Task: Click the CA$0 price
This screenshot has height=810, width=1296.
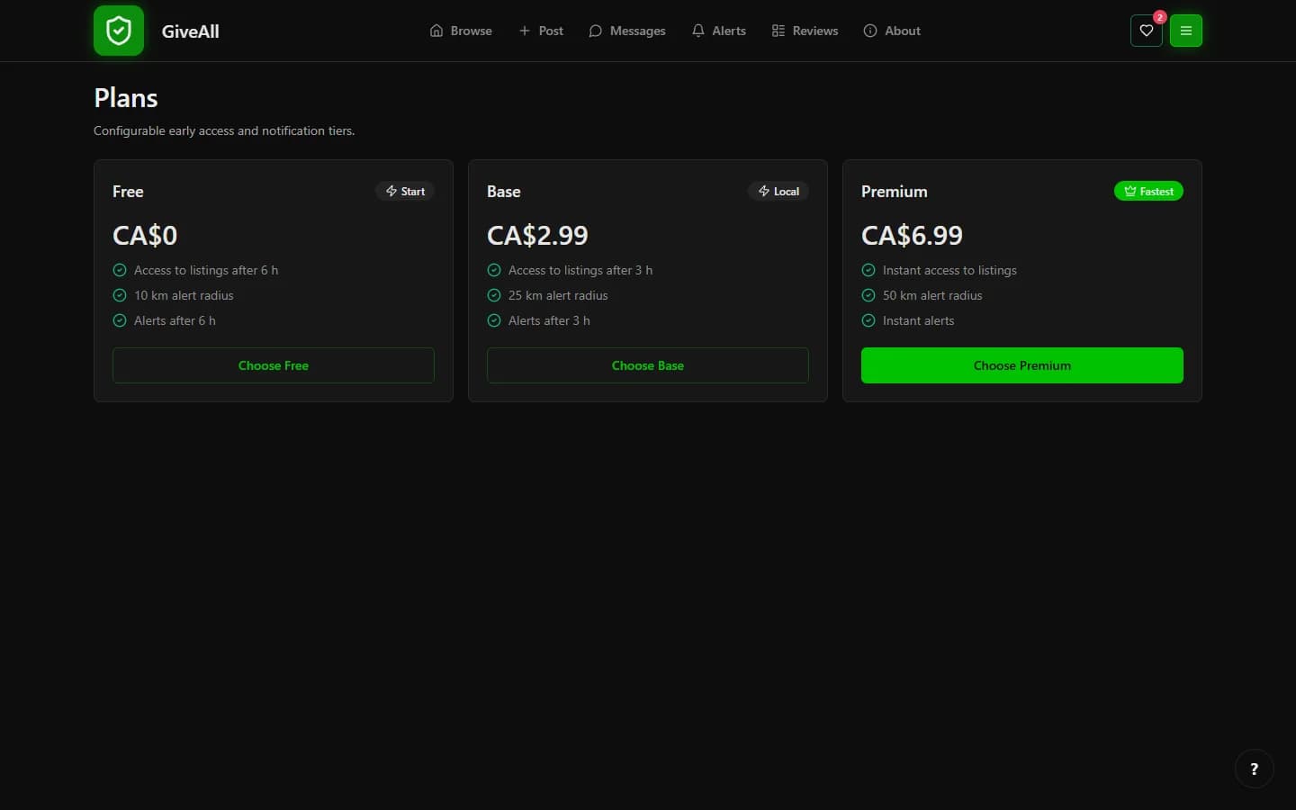Action: pyautogui.click(x=145, y=236)
